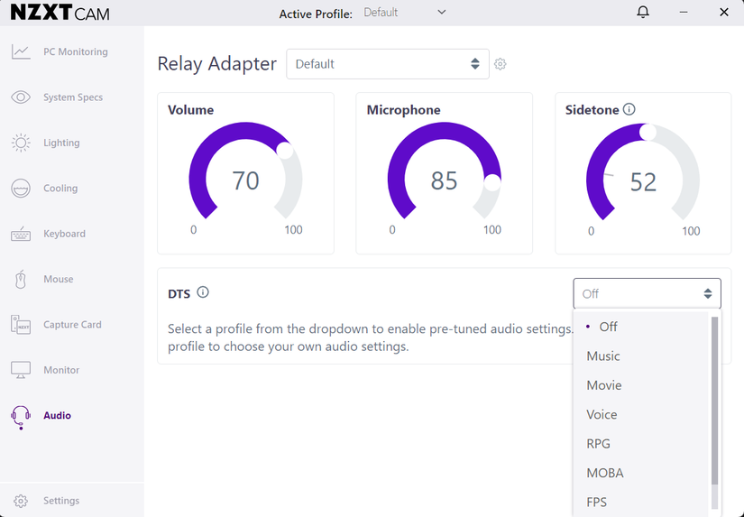Open Settings at the sidebar bottom
Image resolution: width=744 pixels, height=517 pixels.
click(61, 501)
